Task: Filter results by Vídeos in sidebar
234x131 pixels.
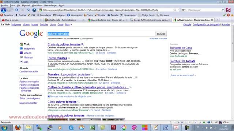Action: coord(27,53)
